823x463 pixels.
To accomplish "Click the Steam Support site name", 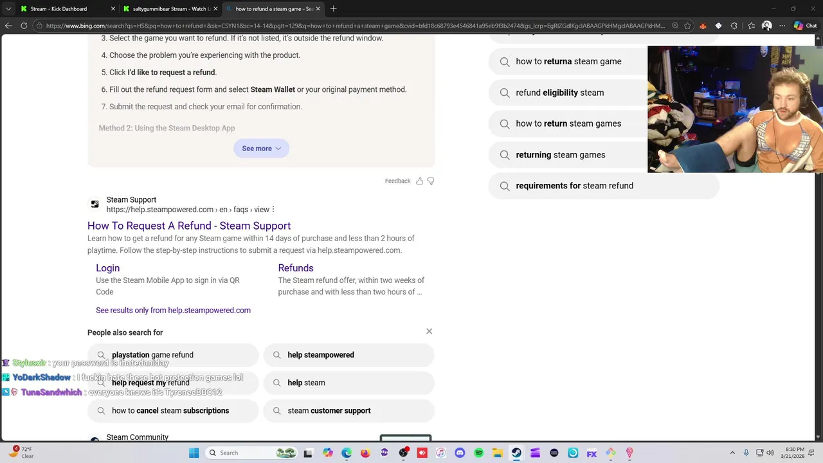I will pyautogui.click(x=131, y=200).
